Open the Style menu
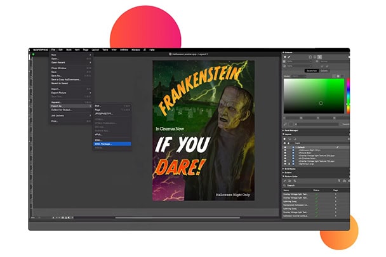This screenshot has width=386, height=257. (x=69, y=49)
